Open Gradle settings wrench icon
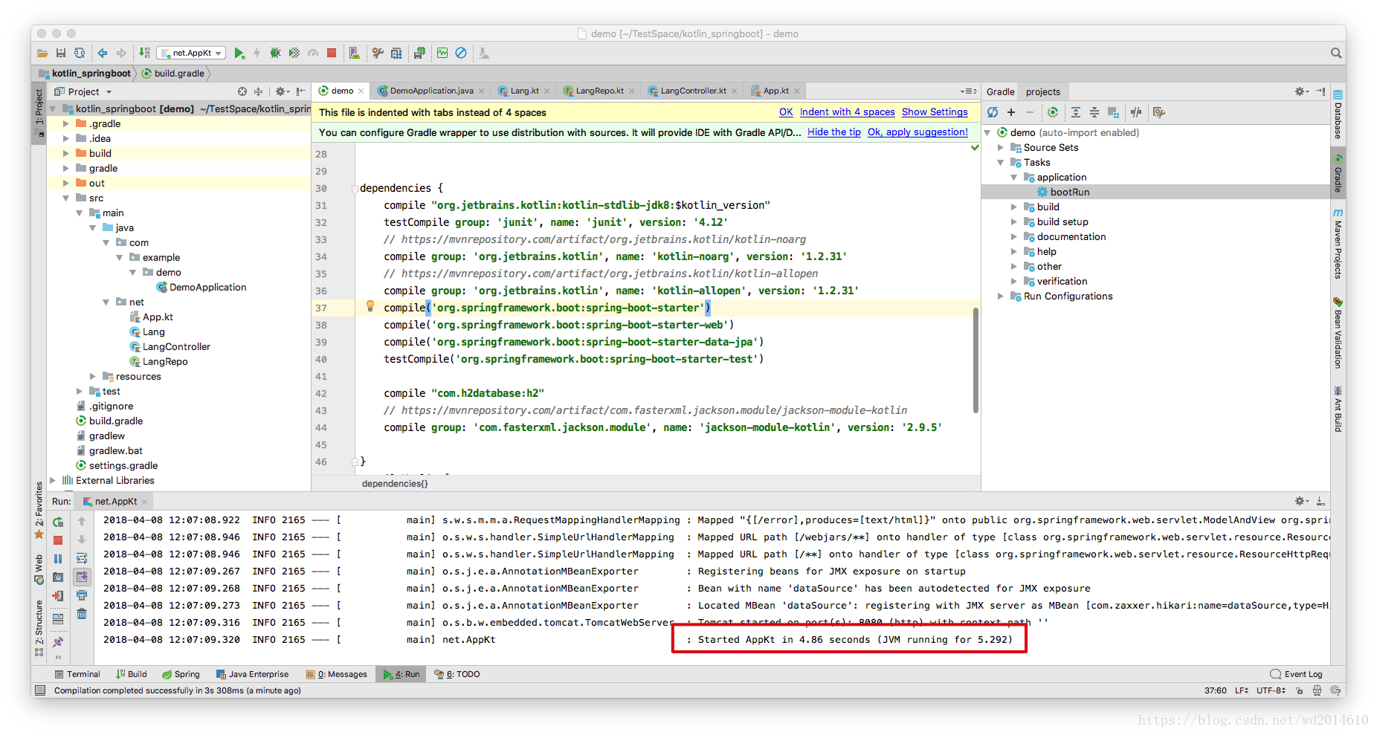The width and height of the screenshot is (1377, 735). [1158, 112]
